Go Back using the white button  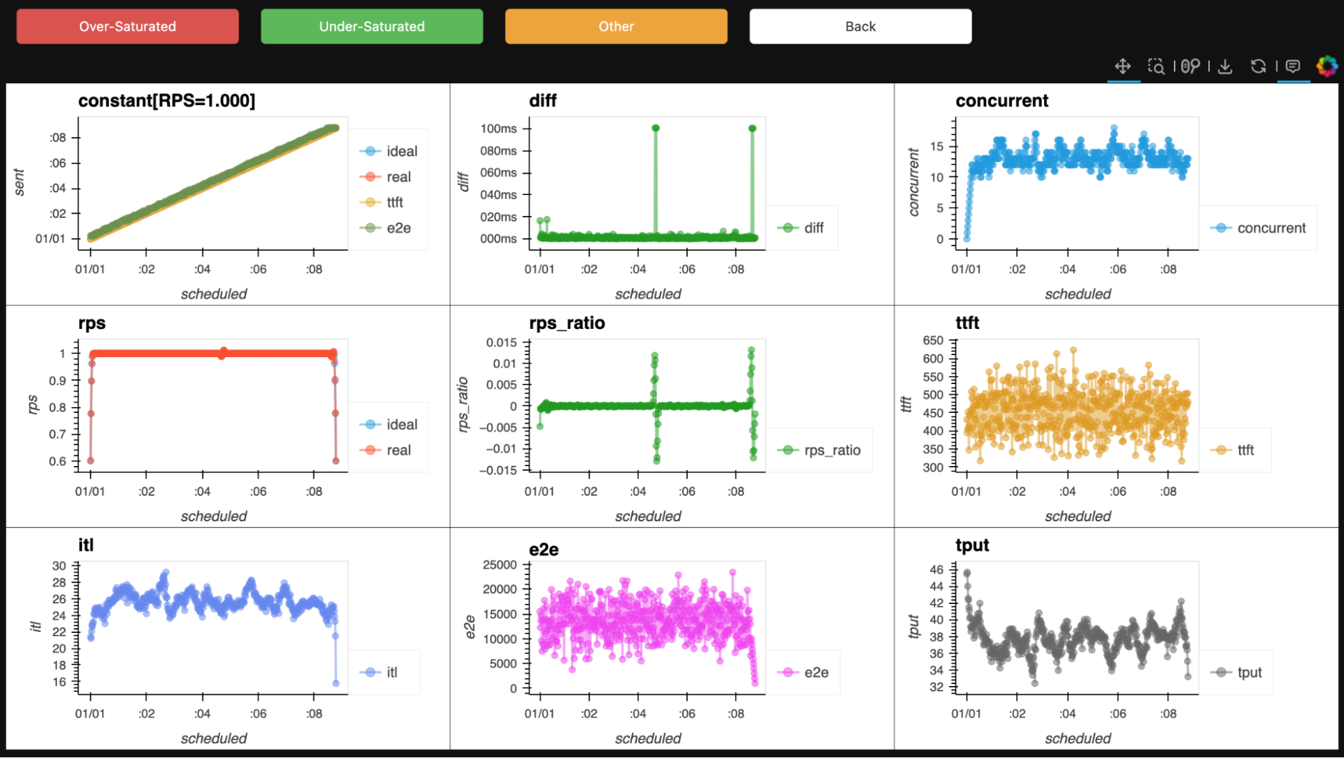coord(860,26)
